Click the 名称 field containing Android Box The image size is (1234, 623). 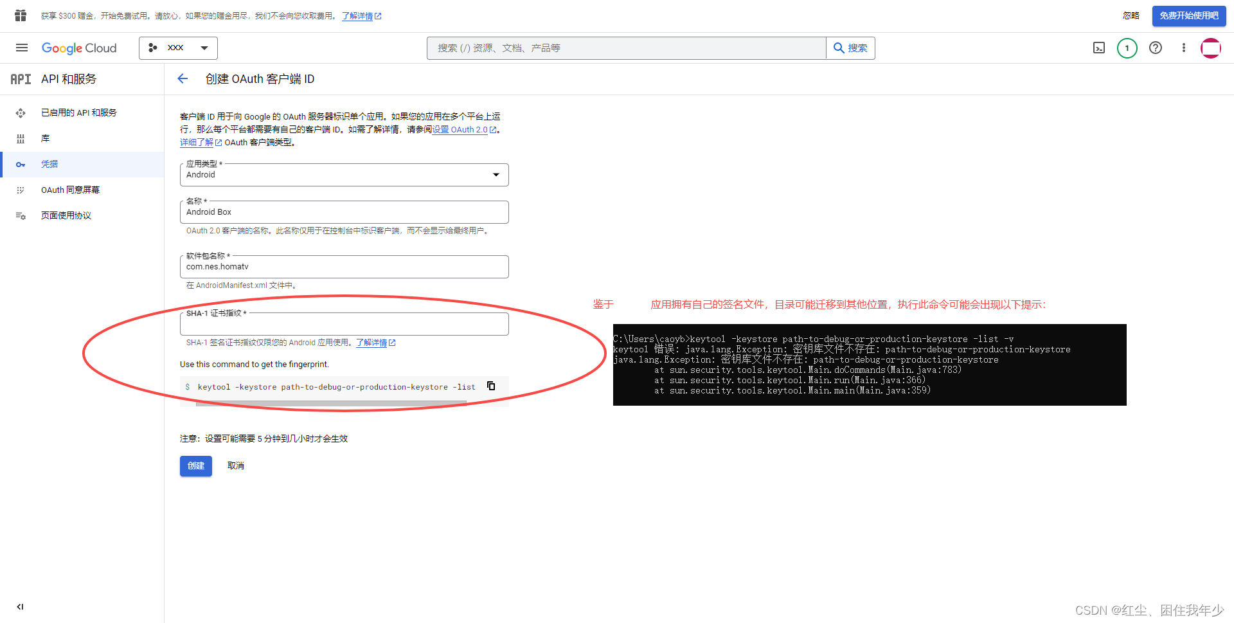tap(344, 212)
